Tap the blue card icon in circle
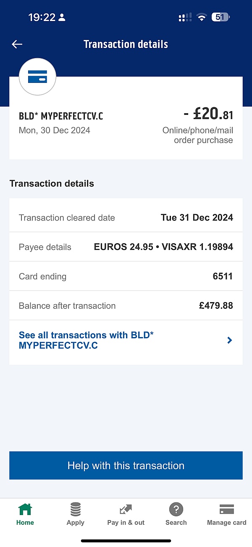The height and width of the screenshot is (547, 252). click(37, 77)
